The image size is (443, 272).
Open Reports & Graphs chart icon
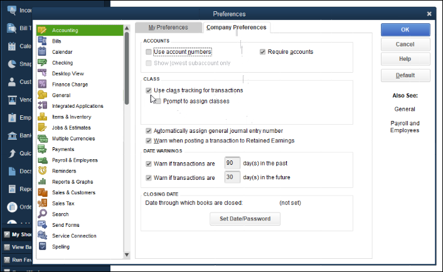(43, 181)
